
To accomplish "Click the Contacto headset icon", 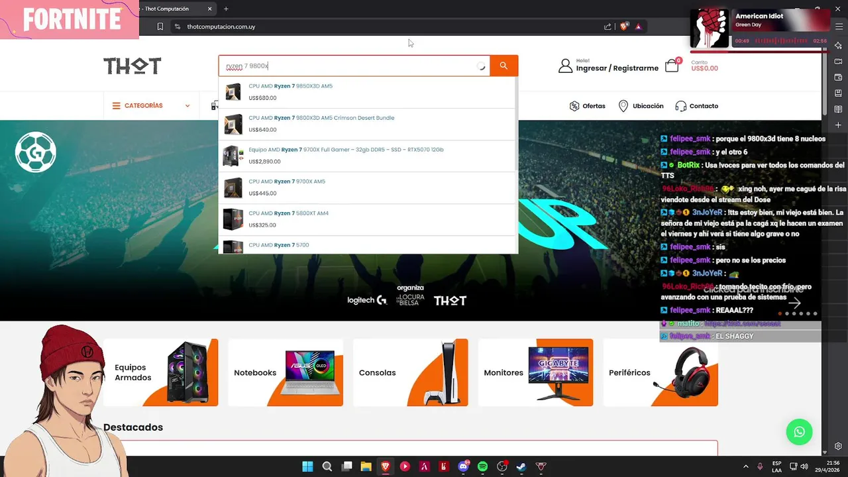I will tap(680, 106).
